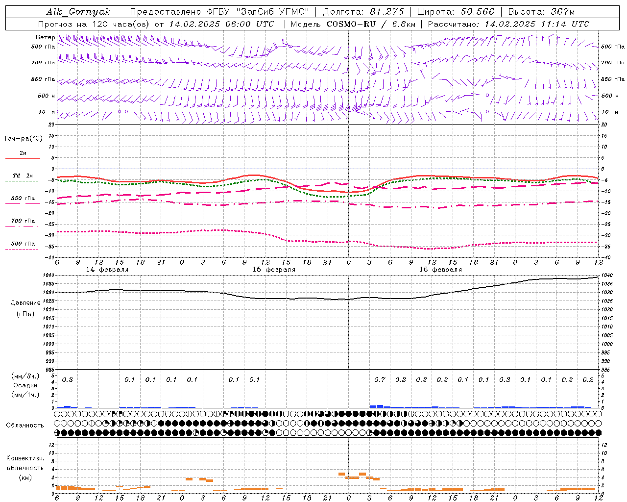627x502 pixels.
Task: Select the (мм/3ч.) precipitation unit label
Action: [x=25, y=376]
